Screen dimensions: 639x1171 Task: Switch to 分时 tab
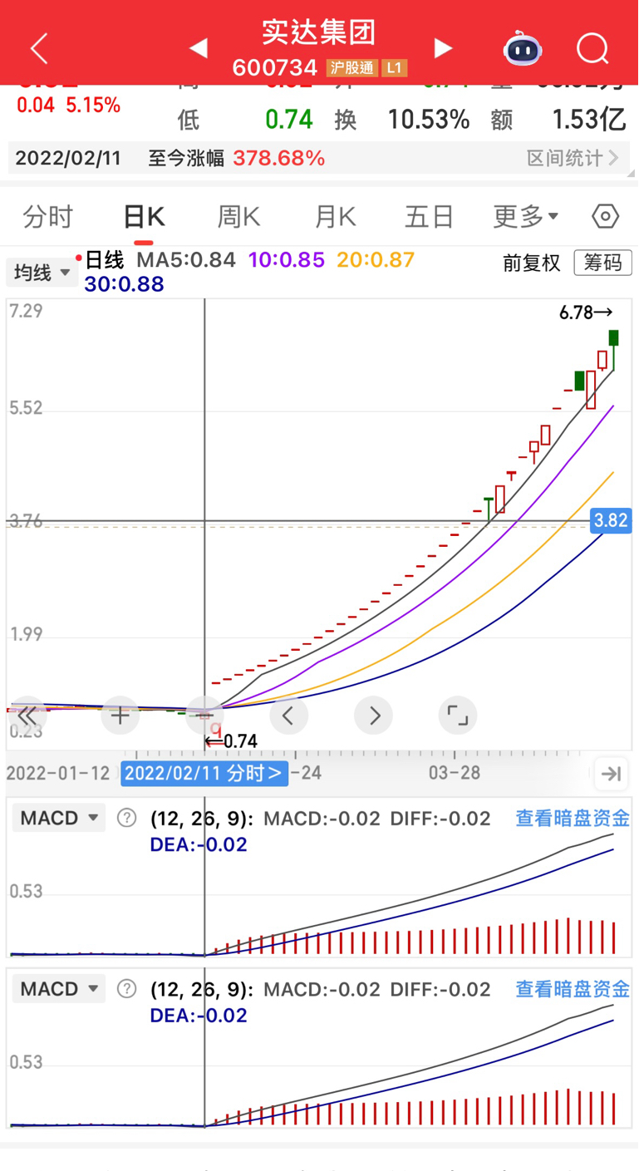pos(48,217)
